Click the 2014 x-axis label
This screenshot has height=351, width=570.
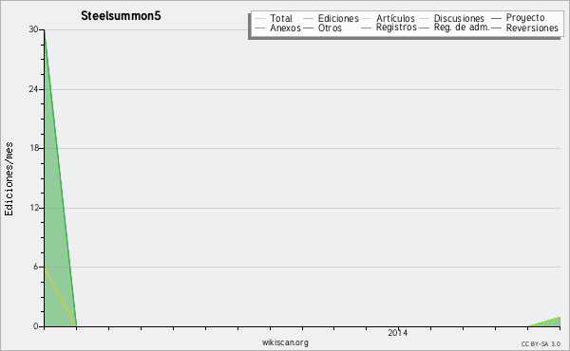[398, 333]
